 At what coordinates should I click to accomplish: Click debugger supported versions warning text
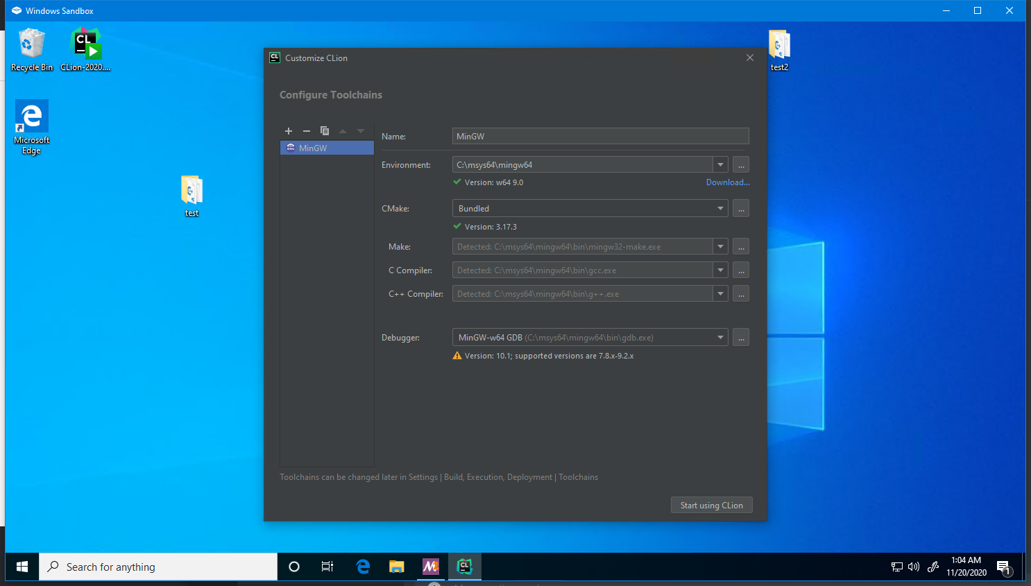[549, 356]
